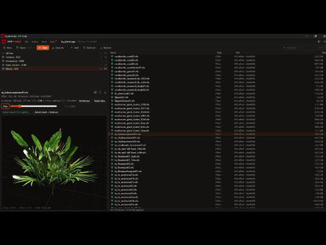Click the Add files plus icon
The width and height of the screenshot is (326, 245).
pyautogui.click(x=72, y=48)
